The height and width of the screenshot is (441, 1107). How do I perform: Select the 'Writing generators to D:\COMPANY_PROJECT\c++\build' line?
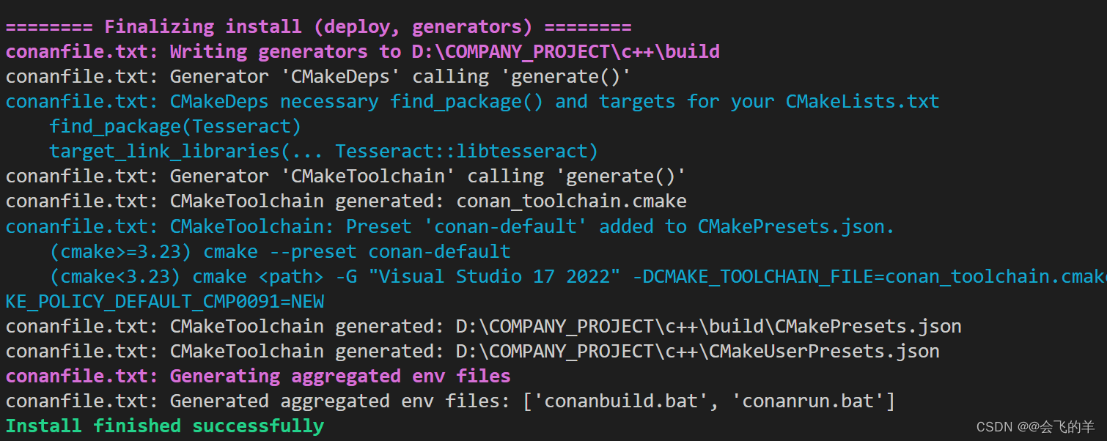pos(363,52)
